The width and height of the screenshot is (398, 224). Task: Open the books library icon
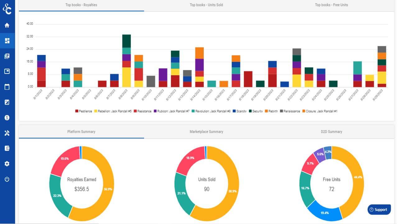(x=7, y=56)
